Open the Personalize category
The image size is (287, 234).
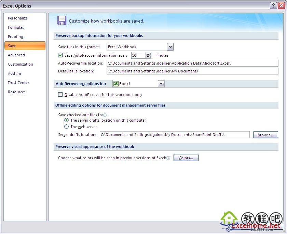tap(18, 18)
